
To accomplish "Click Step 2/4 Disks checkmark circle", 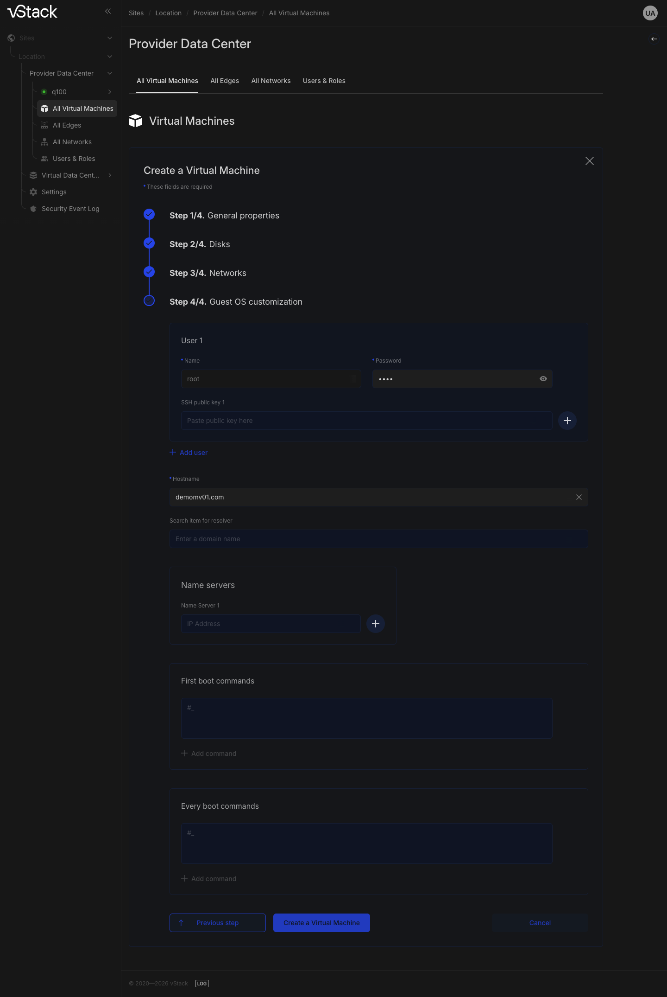I will [x=149, y=243].
